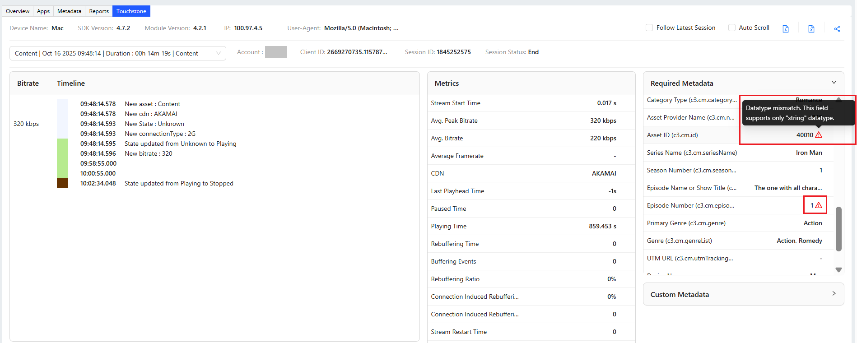Click the 'New cdn : AKAMAI' timeline entry
857x343 pixels.
point(151,114)
